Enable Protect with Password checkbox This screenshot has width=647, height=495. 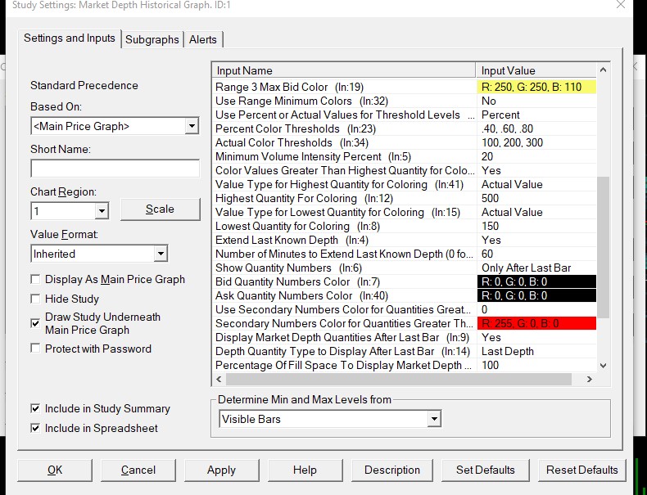[35, 349]
